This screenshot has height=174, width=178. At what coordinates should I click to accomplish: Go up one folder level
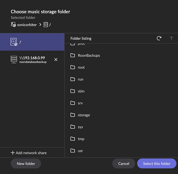[x=171, y=38]
